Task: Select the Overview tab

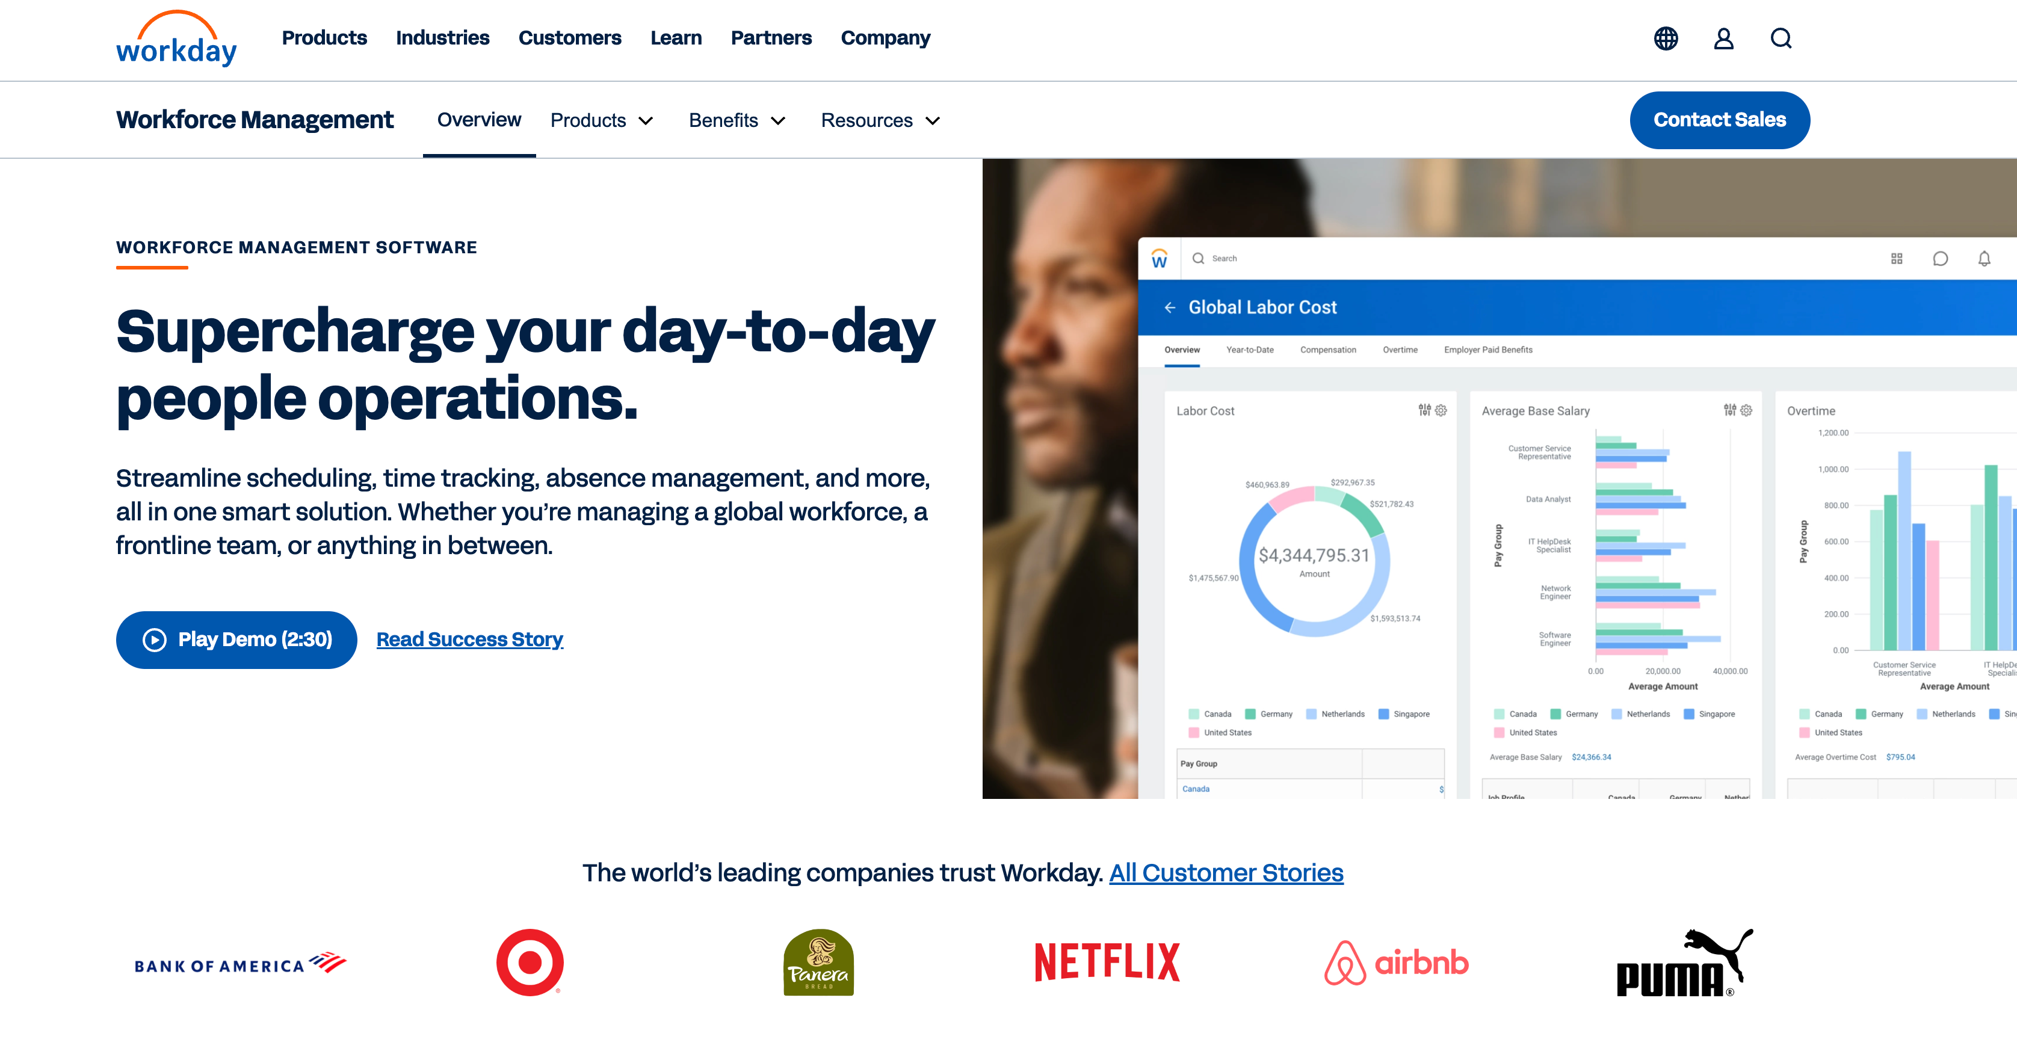Action: click(x=478, y=120)
